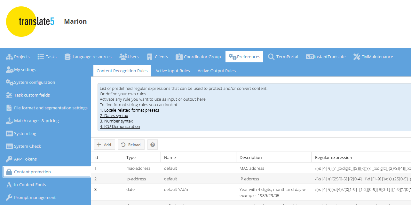411x205 pixels.
Task: Click the Language resources database icon
Action: coord(67,57)
